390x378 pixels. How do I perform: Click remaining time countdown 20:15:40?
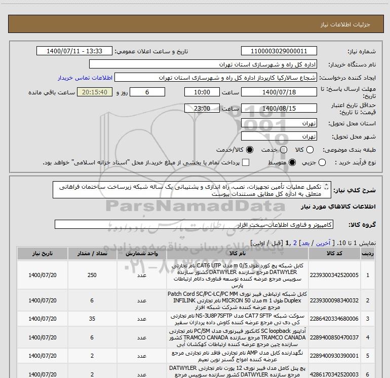click(95, 92)
